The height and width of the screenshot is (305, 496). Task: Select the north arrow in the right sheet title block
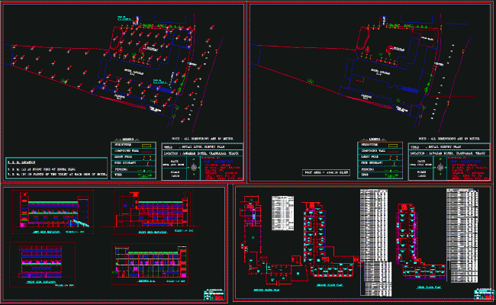pos(440,167)
